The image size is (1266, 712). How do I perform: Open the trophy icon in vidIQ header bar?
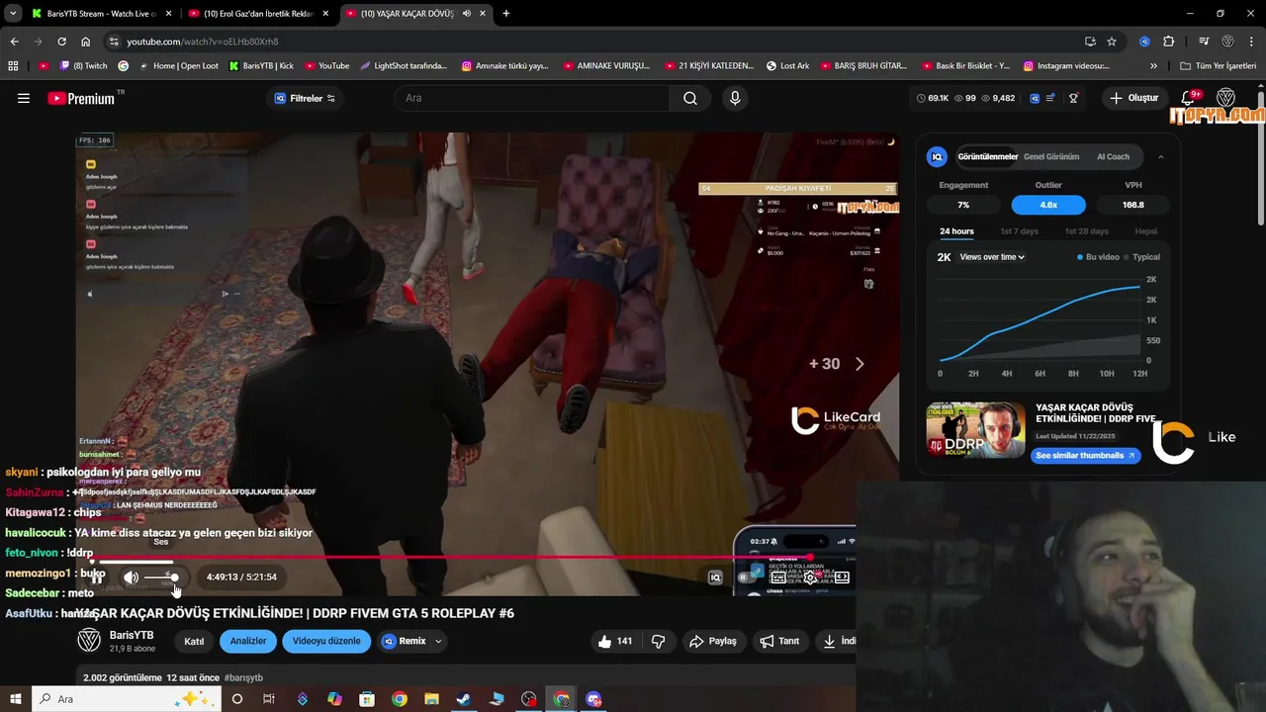click(x=1073, y=98)
